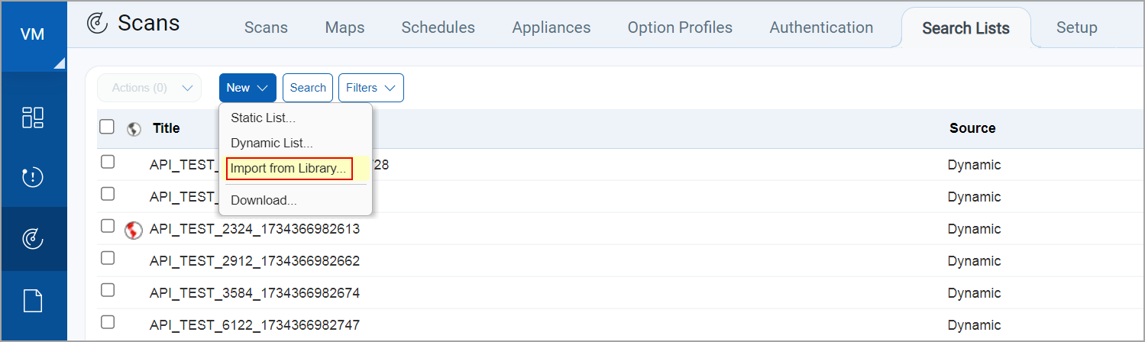1145x342 pixels.
Task: Click the globe icon in table header
Action: [x=134, y=129]
